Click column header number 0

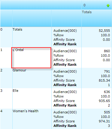tap(84, 5)
